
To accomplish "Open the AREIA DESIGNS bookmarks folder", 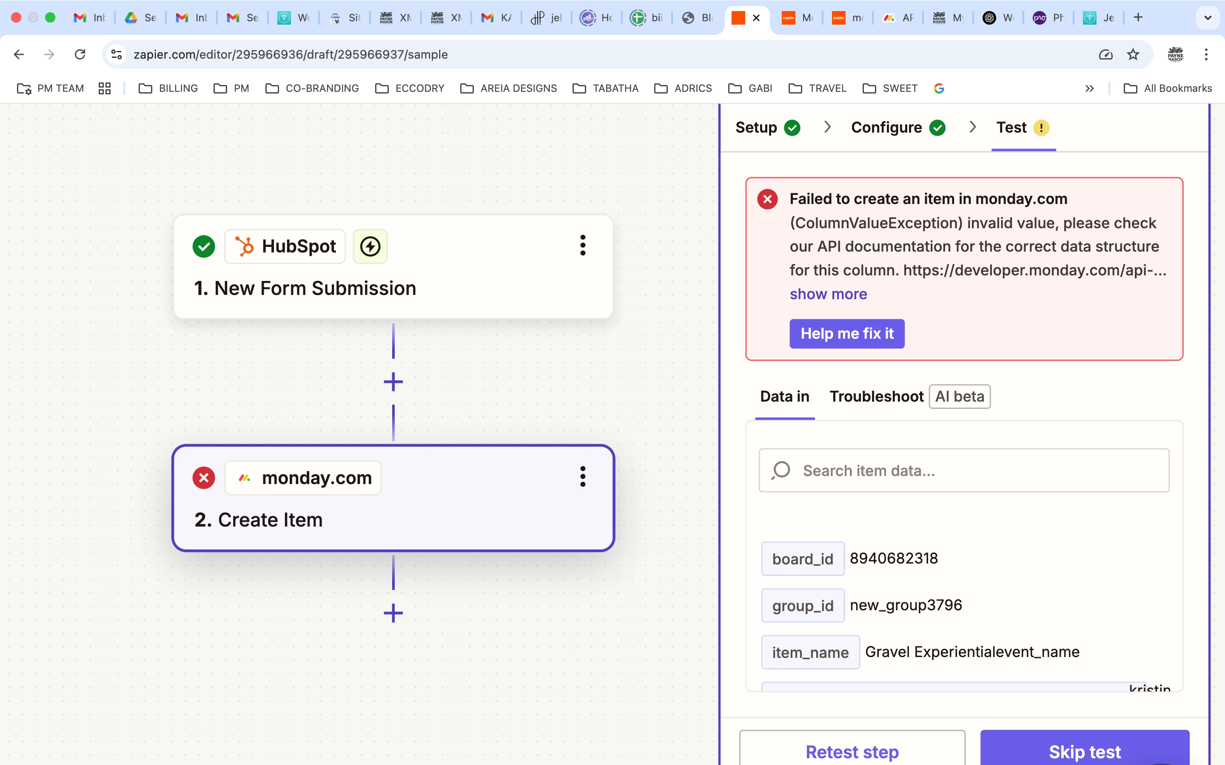I will click(x=508, y=88).
